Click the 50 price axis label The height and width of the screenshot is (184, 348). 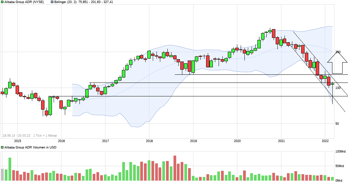click(x=338, y=124)
